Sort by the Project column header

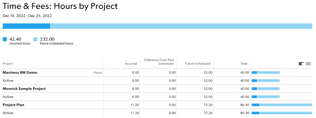pyautogui.click(x=8, y=64)
